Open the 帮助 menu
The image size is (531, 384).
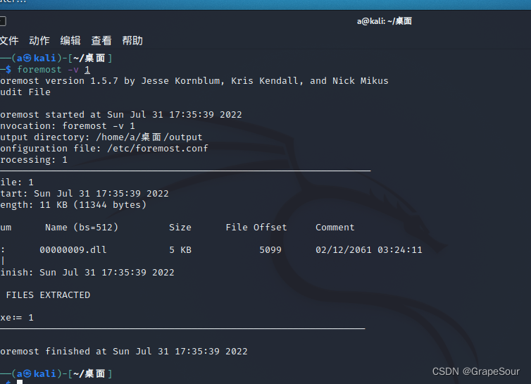click(x=132, y=41)
